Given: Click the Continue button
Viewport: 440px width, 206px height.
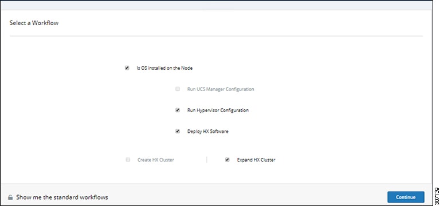Looking at the screenshot, I should tap(406, 197).
